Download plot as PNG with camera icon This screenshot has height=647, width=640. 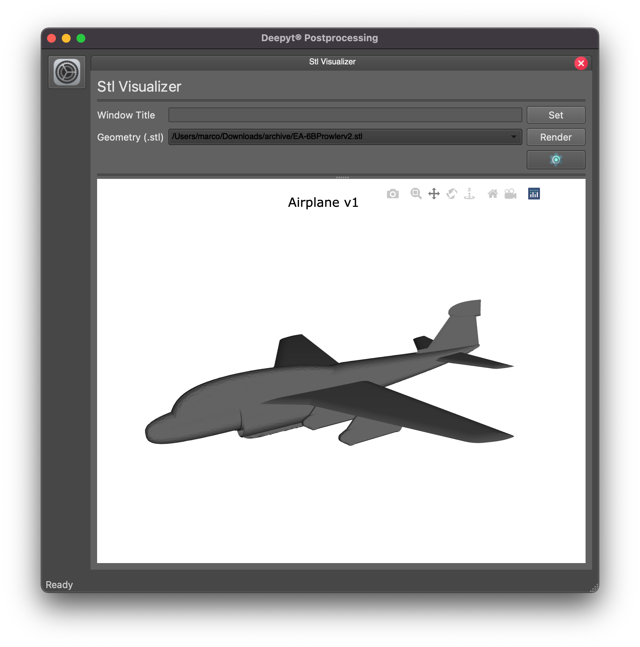coord(392,194)
